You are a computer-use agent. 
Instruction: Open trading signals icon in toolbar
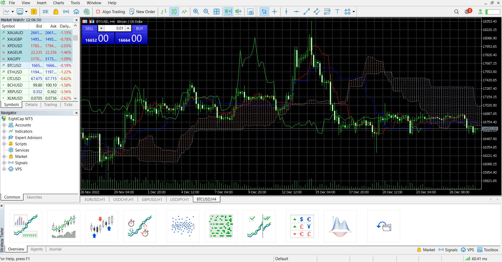coord(66,12)
